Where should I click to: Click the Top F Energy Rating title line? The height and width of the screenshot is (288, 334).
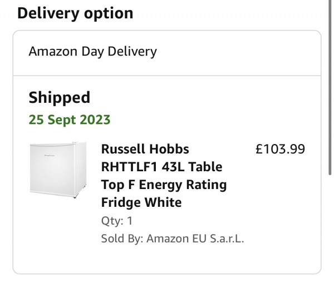click(x=164, y=185)
